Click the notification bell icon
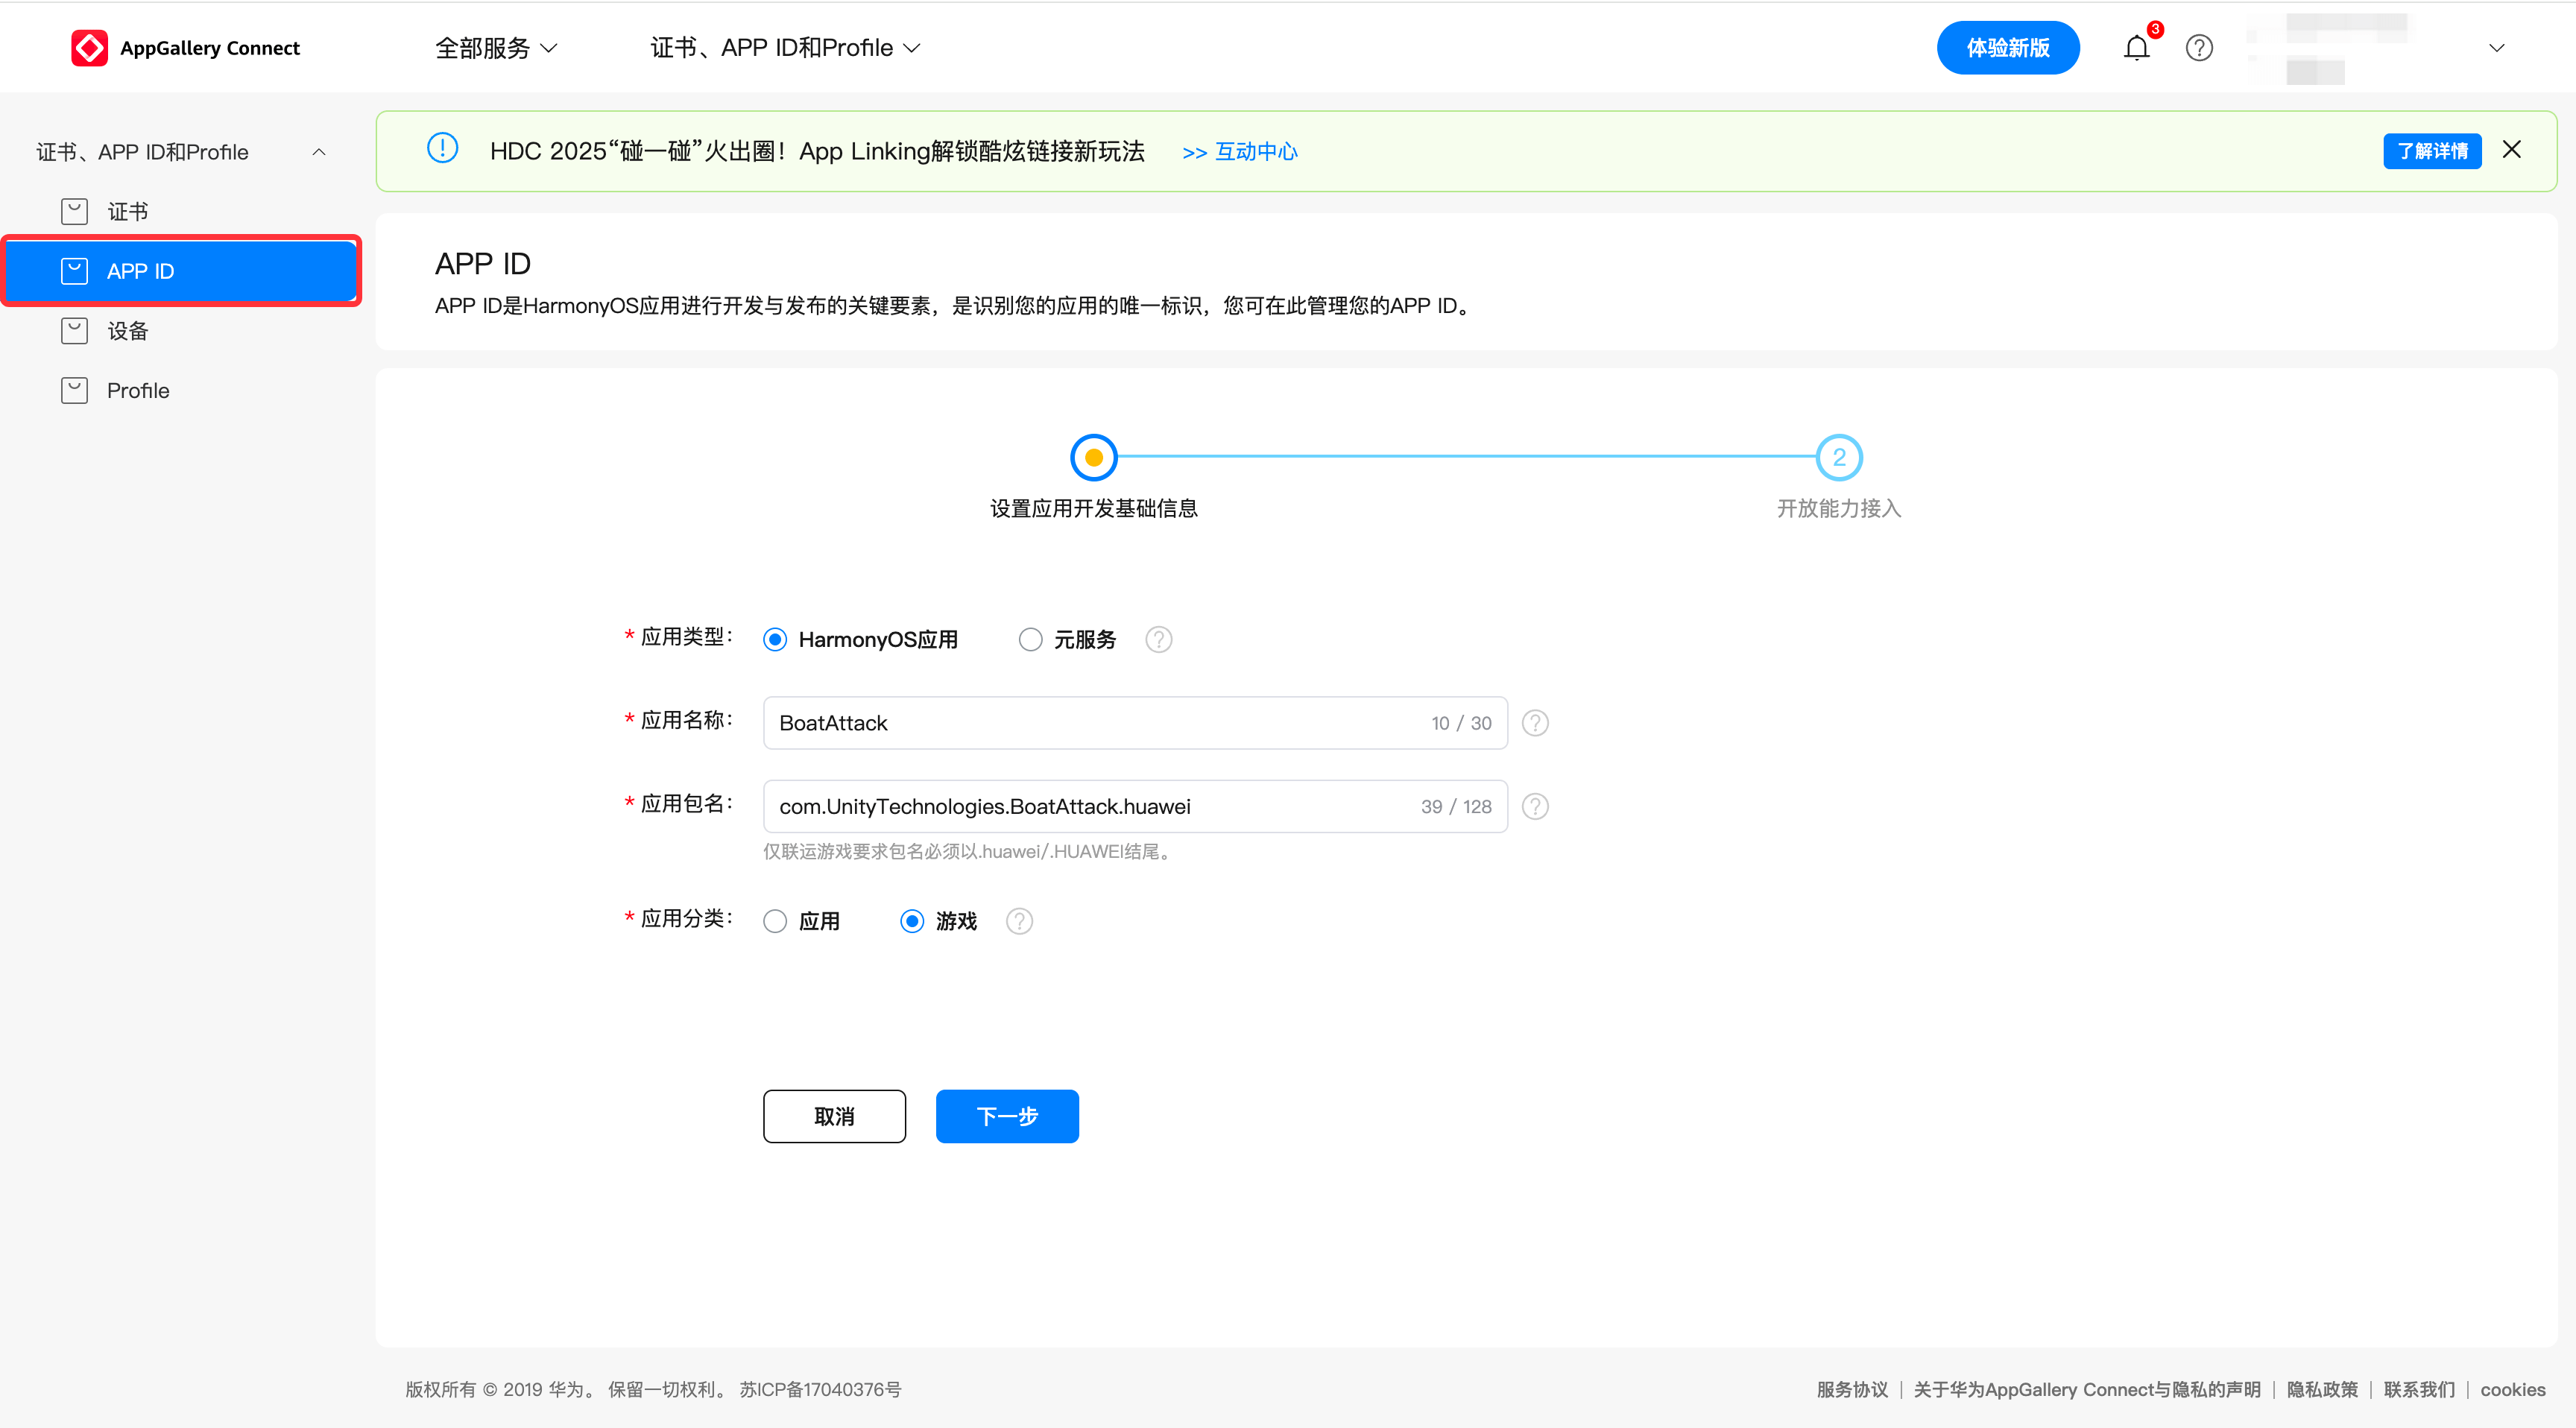This screenshot has width=2576, height=1428. (x=2136, y=48)
